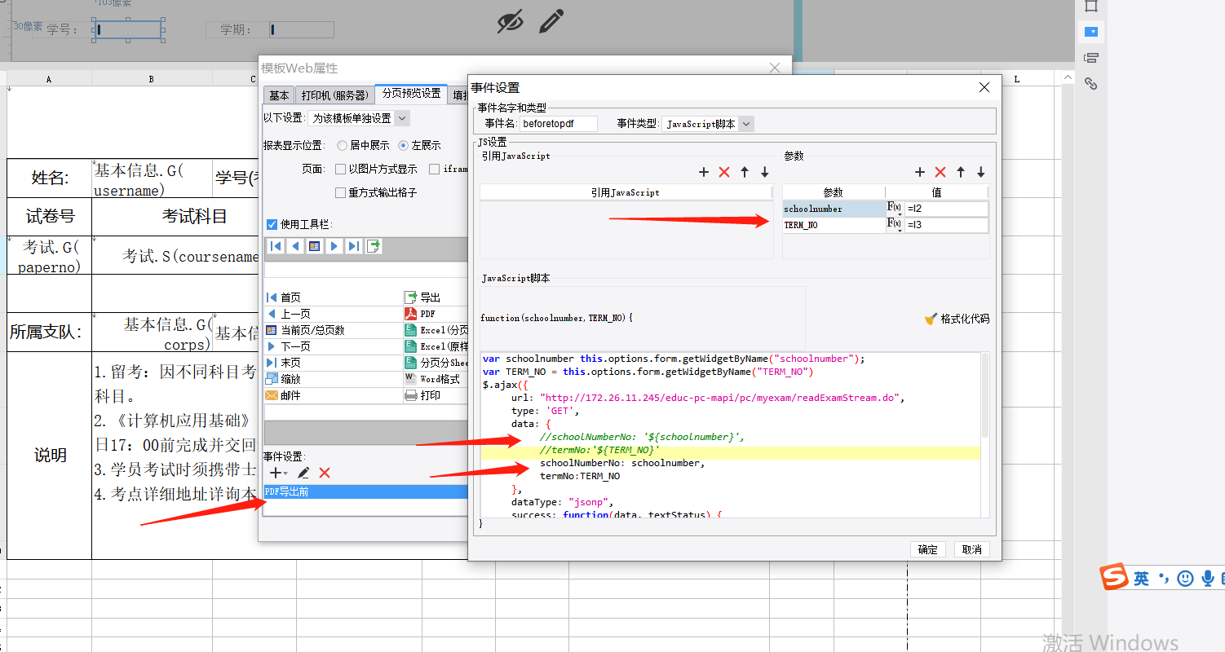Edit selected event with pencil icon under 事件设置
Screen dimensions: 1225x652
click(x=303, y=473)
